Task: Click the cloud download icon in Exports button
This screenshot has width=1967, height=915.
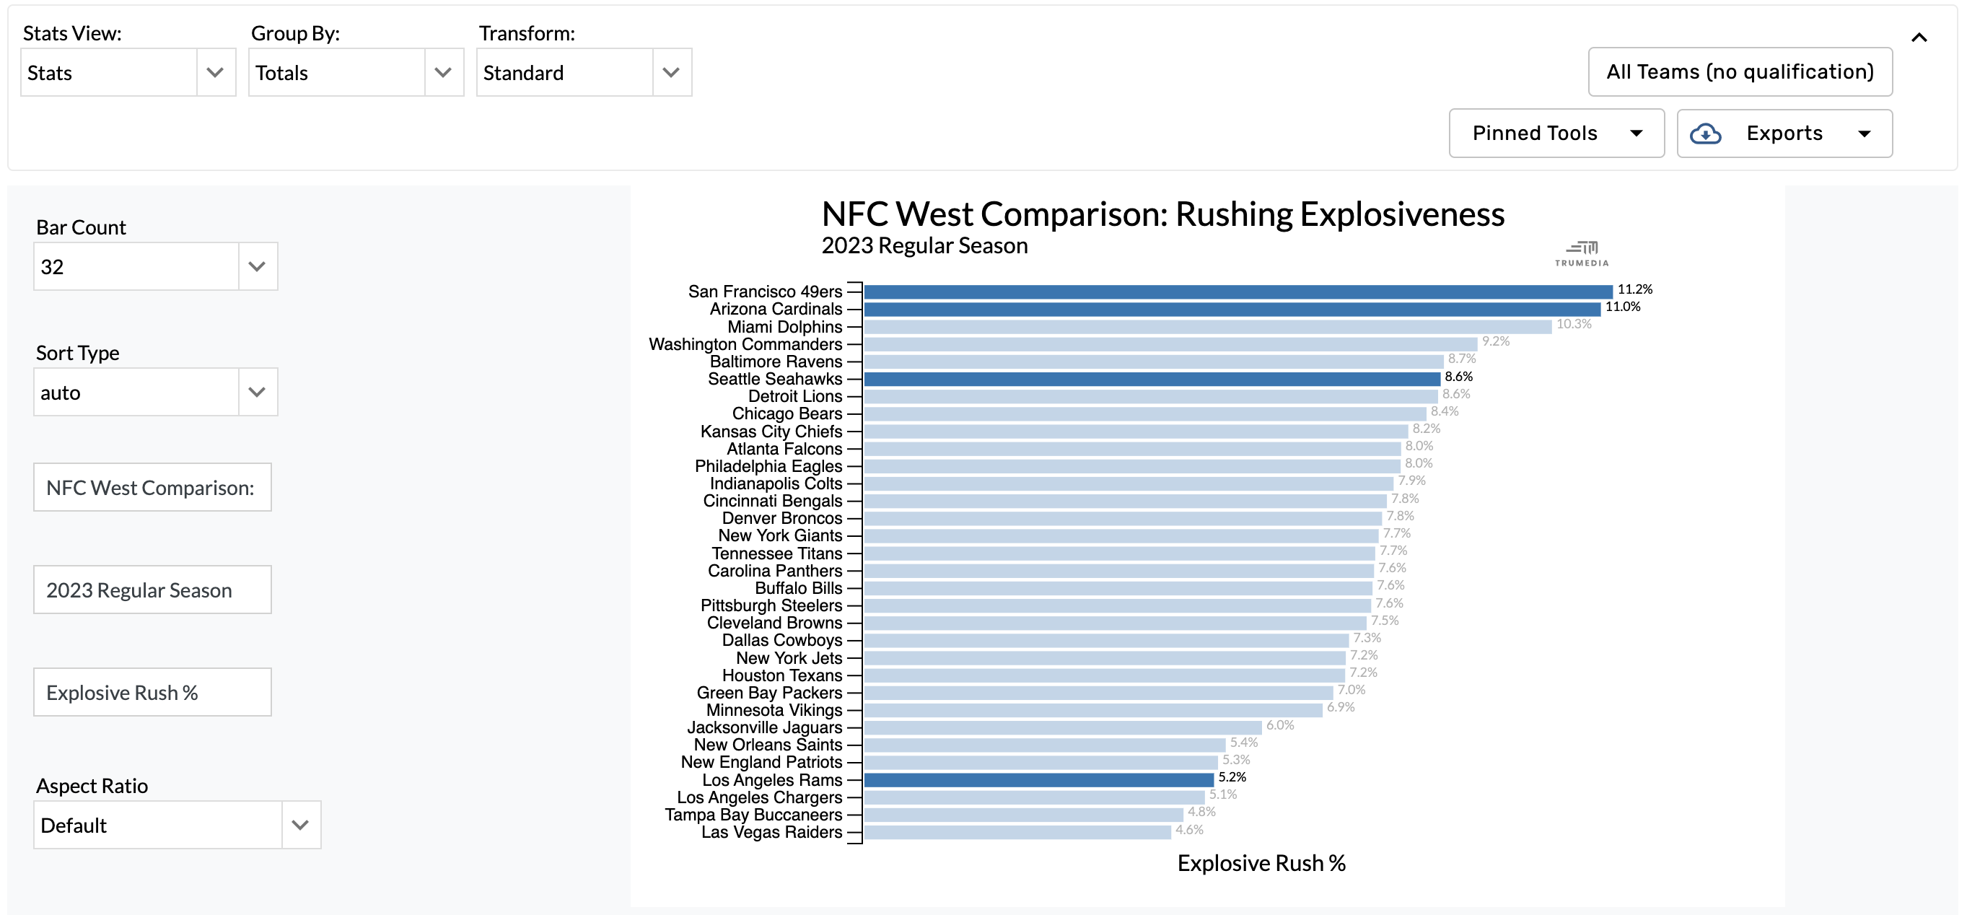Action: [x=1707, y=133]
